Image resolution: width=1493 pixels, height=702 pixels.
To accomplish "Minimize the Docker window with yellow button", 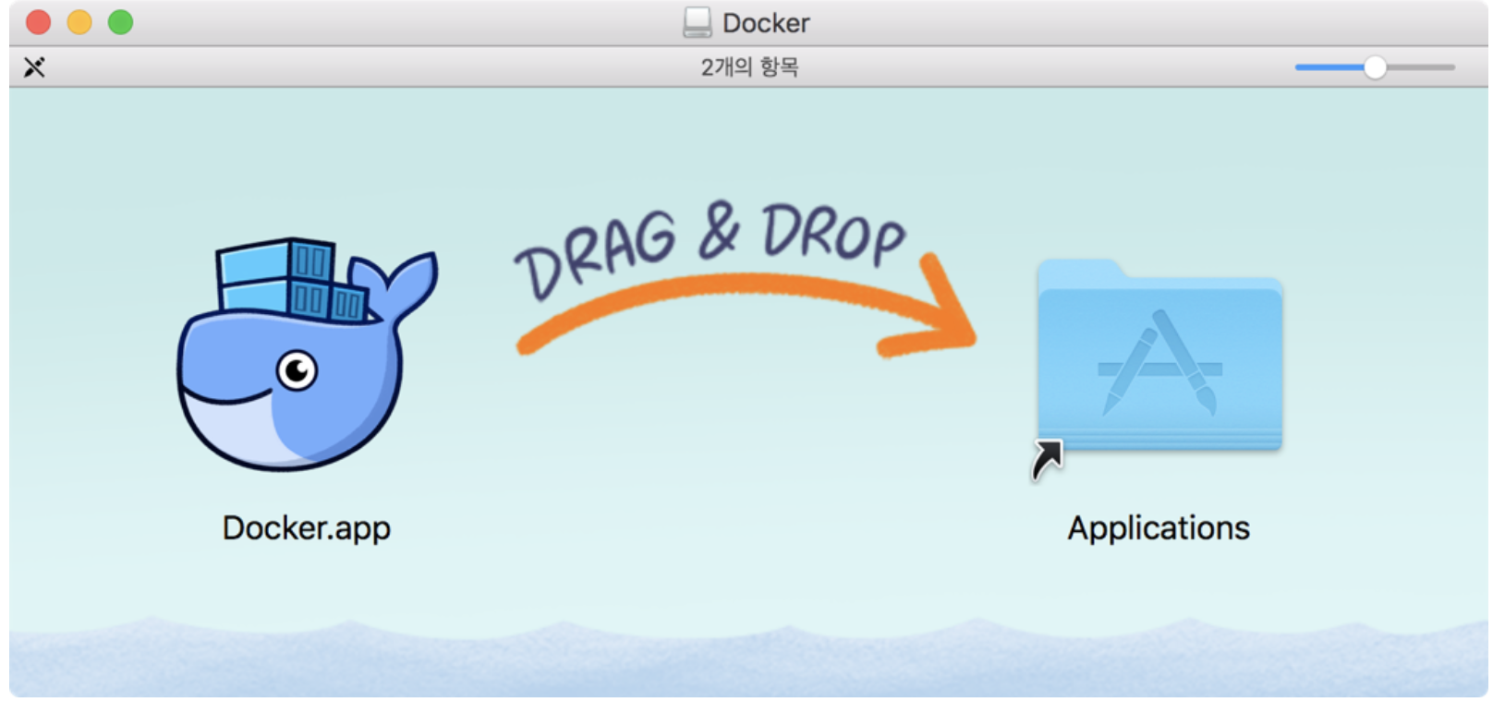I will [x=79, y=22].
